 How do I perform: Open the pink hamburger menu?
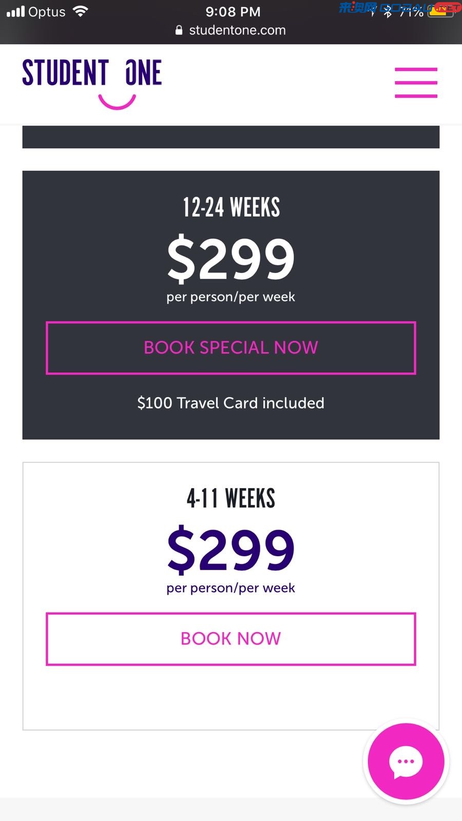(x=416, y=82)
